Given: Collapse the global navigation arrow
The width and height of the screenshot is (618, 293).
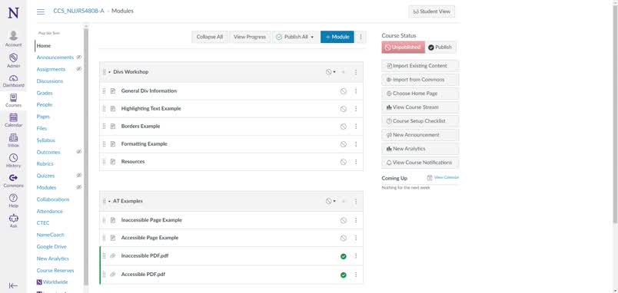Looking at the screenshot, I should 13,285.
